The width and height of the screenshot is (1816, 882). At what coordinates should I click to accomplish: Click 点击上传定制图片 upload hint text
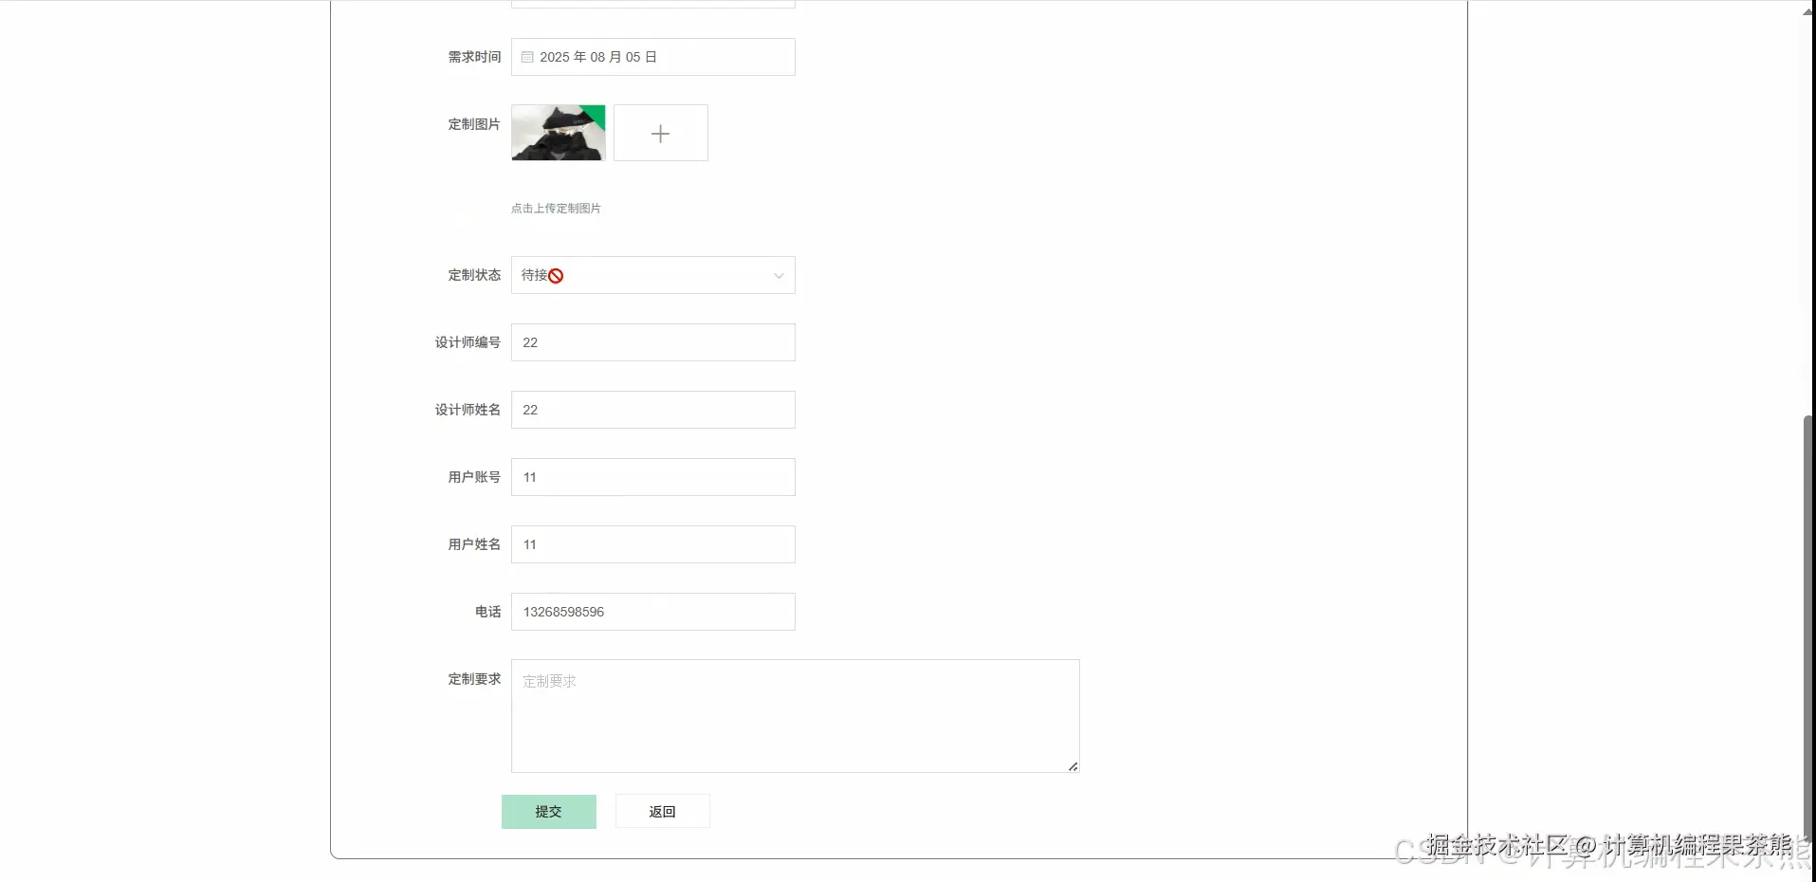click(x=556, y=208)
